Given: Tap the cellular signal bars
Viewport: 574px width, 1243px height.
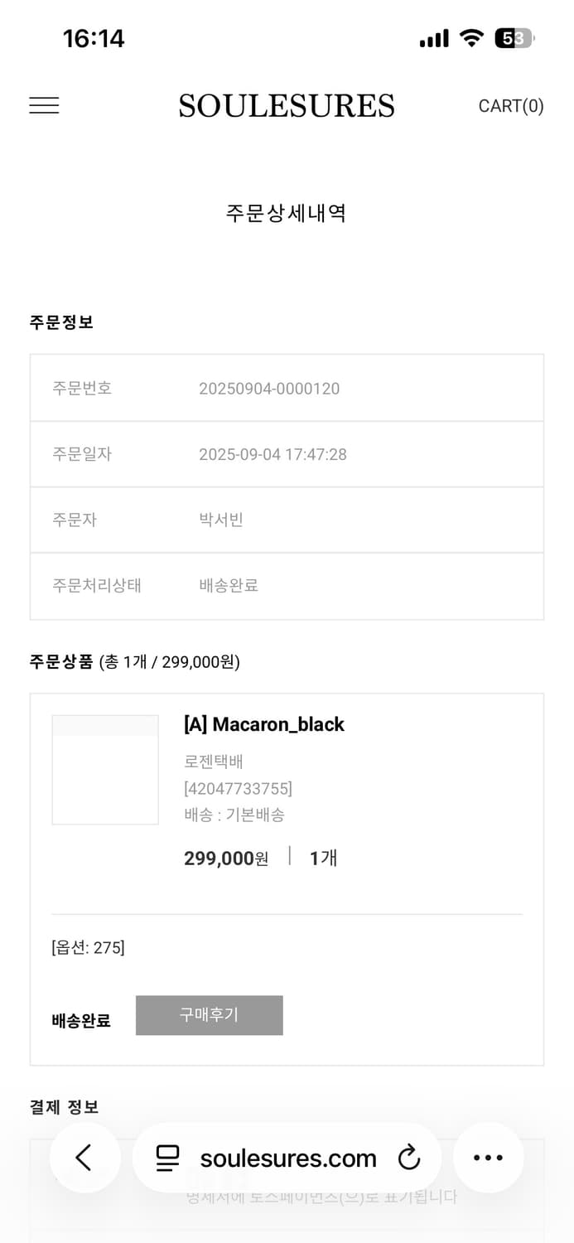Looking at the screenshot, I should [x=433, y=37].
